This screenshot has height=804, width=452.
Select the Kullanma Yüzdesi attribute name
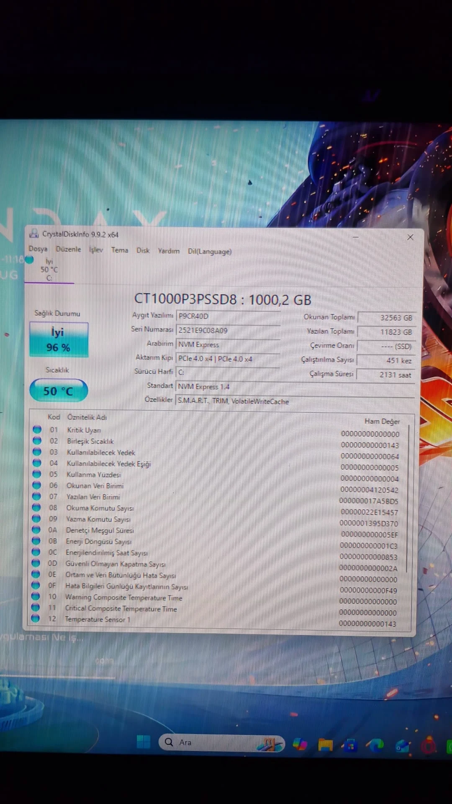(94, 474)
